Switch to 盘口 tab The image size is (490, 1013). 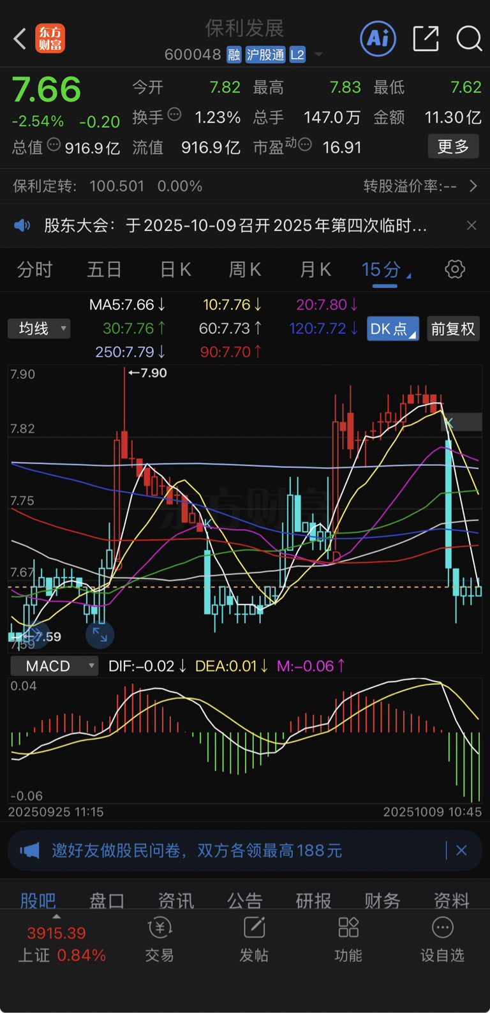tap(107, 900)
